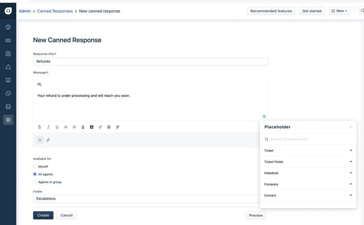Click the Preview button
The height and width of the screenshot is (225, 364).
coord(256,215)
